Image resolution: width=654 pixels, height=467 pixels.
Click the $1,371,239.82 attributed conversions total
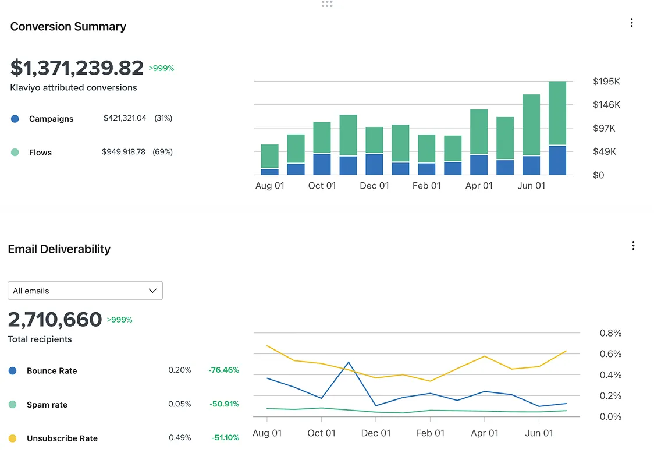pyautogui.click(x=77, y=68)
